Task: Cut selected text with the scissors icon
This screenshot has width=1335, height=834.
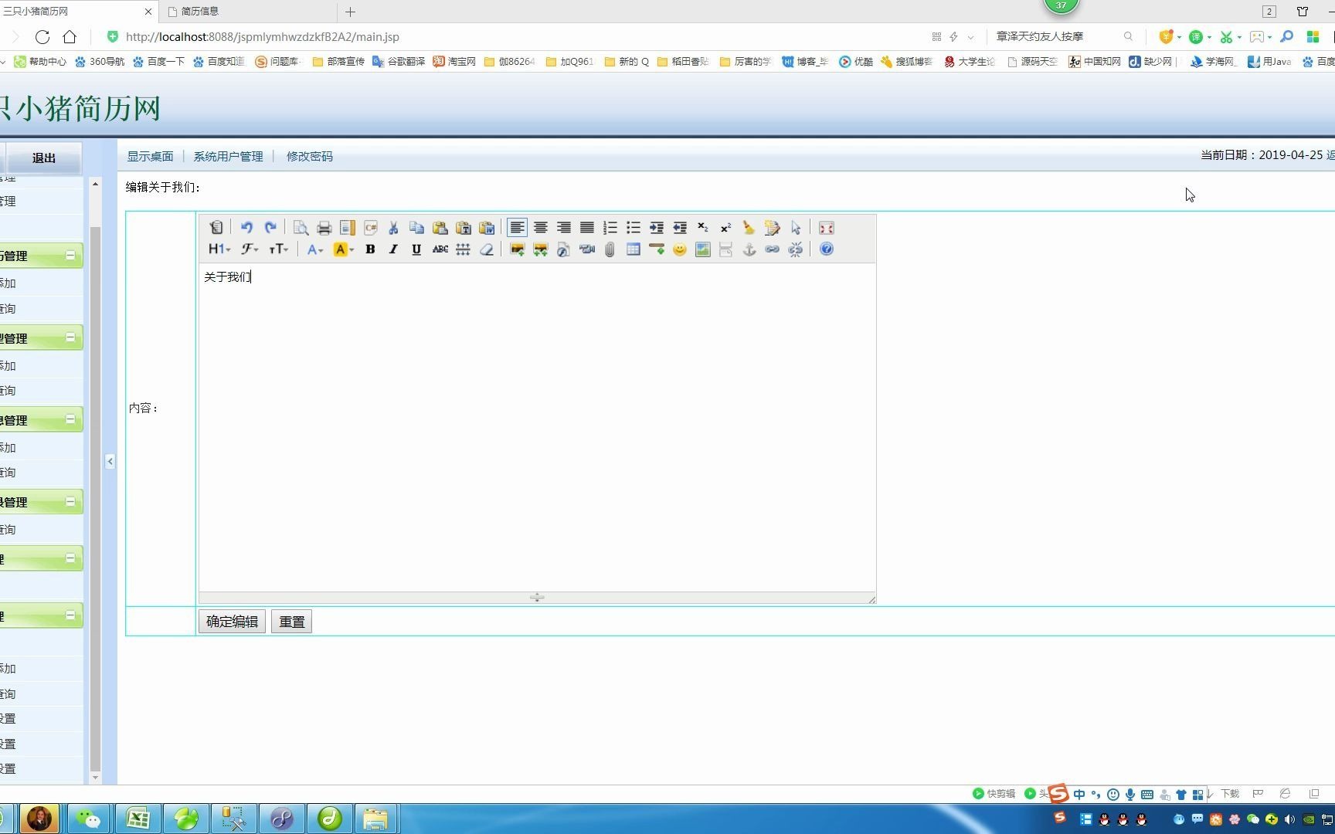Action: tap(393, 228)
